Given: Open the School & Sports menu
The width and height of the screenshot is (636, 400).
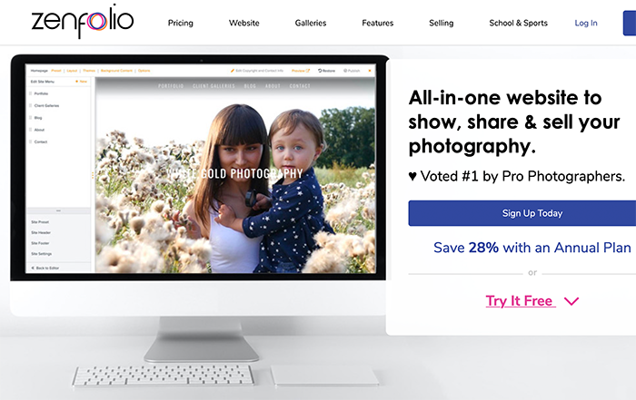Looking at the screenshot, I should [x=519, y=23].
